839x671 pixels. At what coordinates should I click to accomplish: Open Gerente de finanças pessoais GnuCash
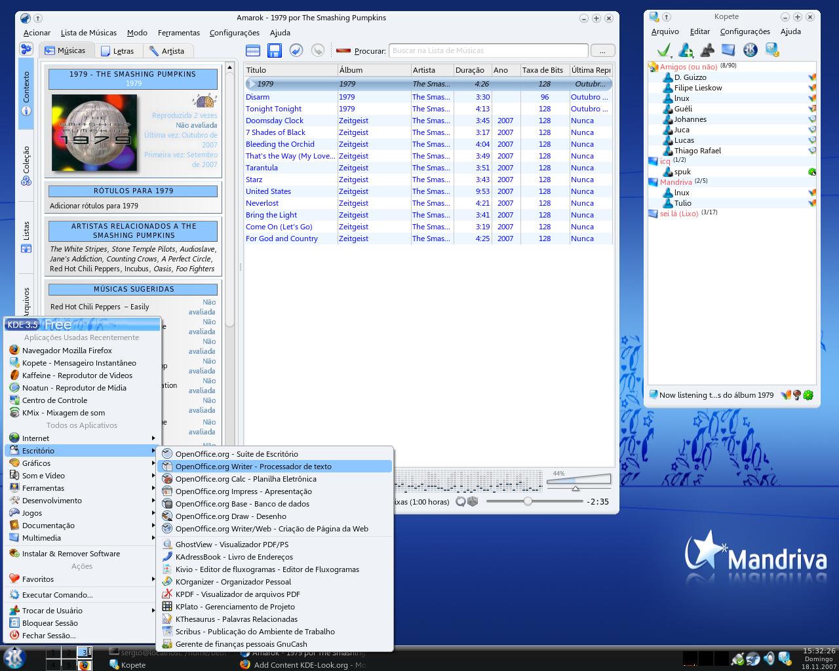point(275,644)
